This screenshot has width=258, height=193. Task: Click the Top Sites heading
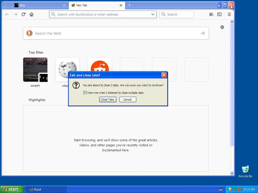click(x=36, y=52)
